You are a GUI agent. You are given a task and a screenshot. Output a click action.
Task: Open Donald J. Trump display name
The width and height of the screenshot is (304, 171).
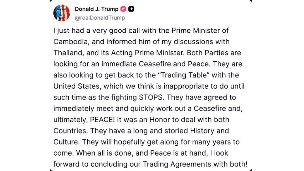click(97, 9)
